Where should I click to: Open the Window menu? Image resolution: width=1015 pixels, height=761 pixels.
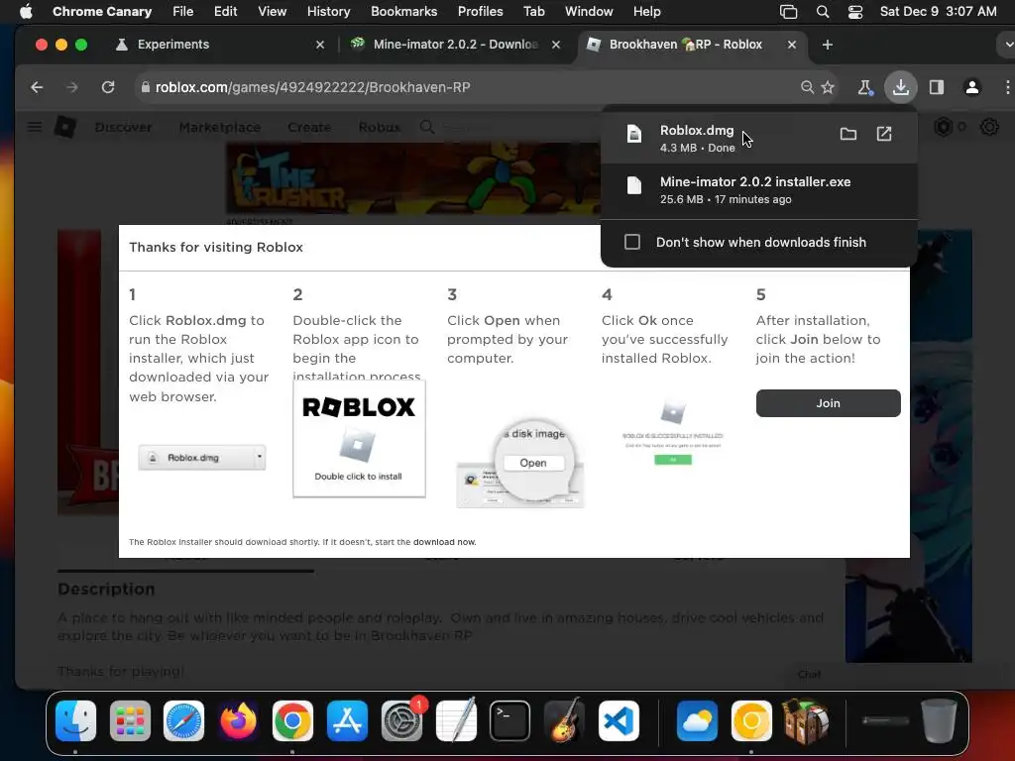point(589,12)
